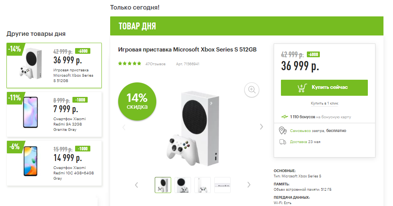Image resolution: width=393 pixels, height=206 pixels.
Task: Click the delivery truck icon
Action: [x=283, y=142]
